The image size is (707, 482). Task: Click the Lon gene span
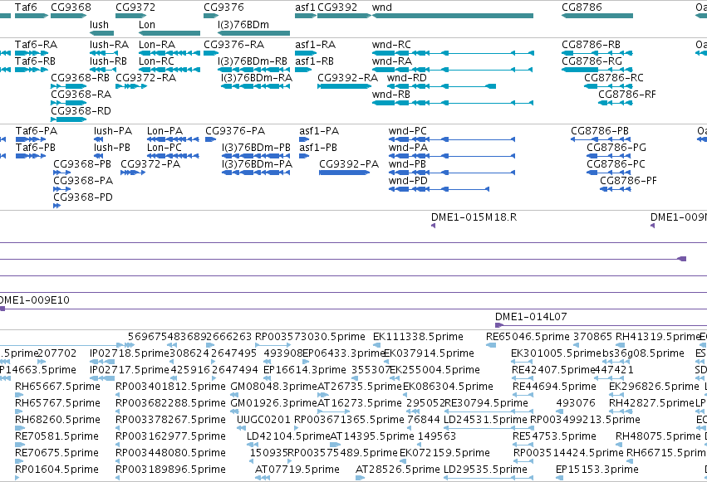tap(169, 33)
